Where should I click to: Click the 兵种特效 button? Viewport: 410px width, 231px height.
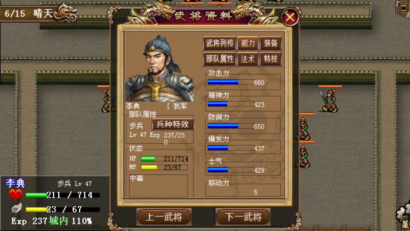[x=173, y=124]
